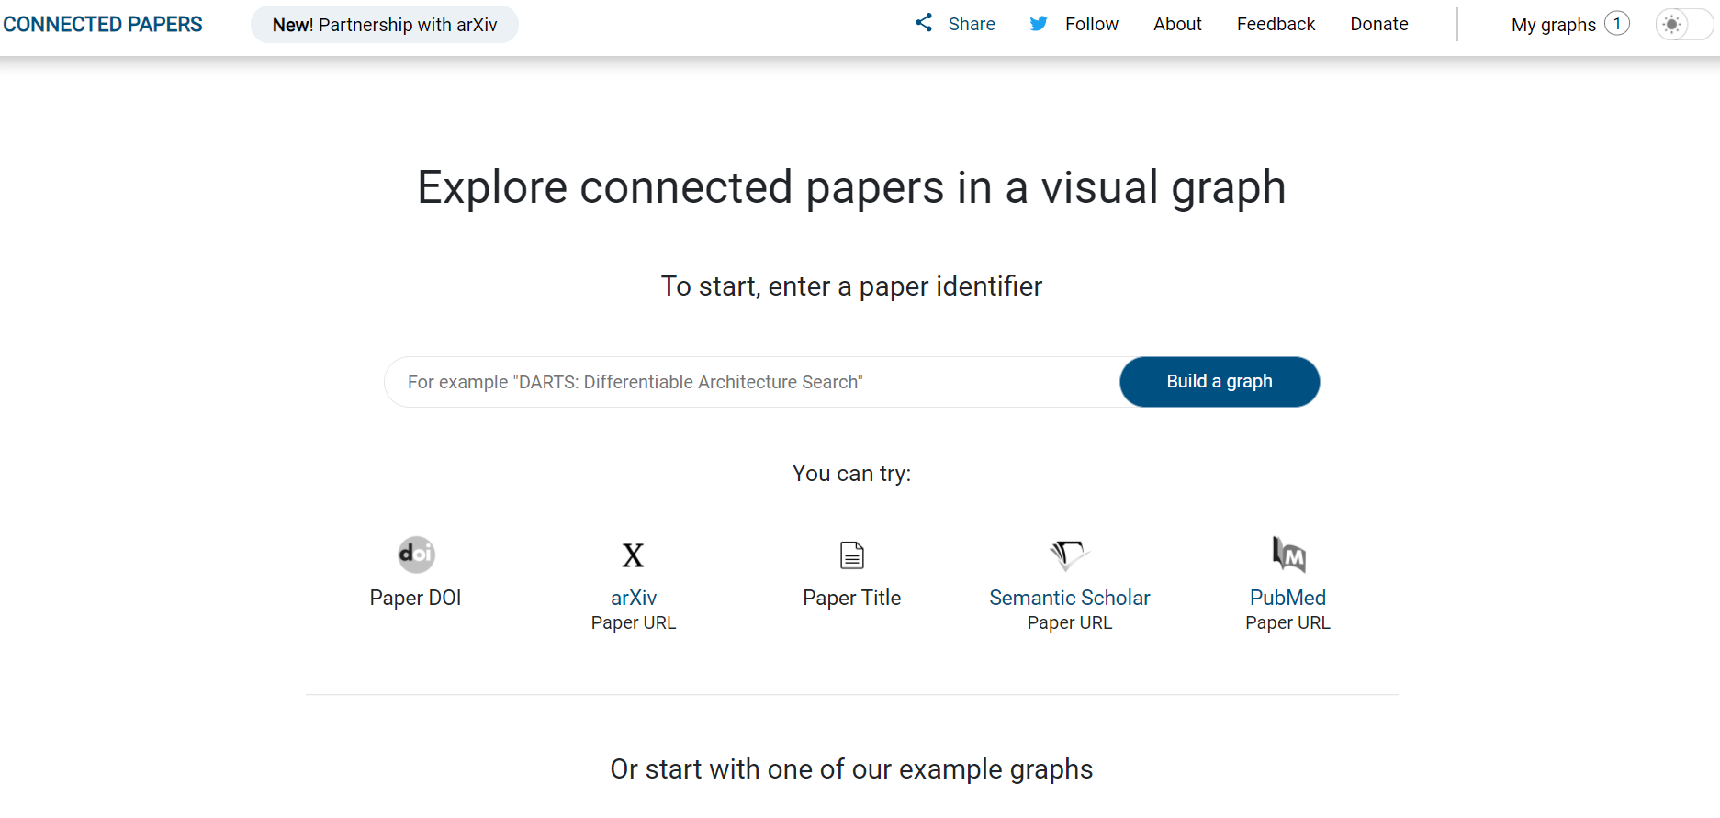Click the Paper Title document icon
Image resolution: width=1720 pixels, height=818 pixels.
click(851, 555)
